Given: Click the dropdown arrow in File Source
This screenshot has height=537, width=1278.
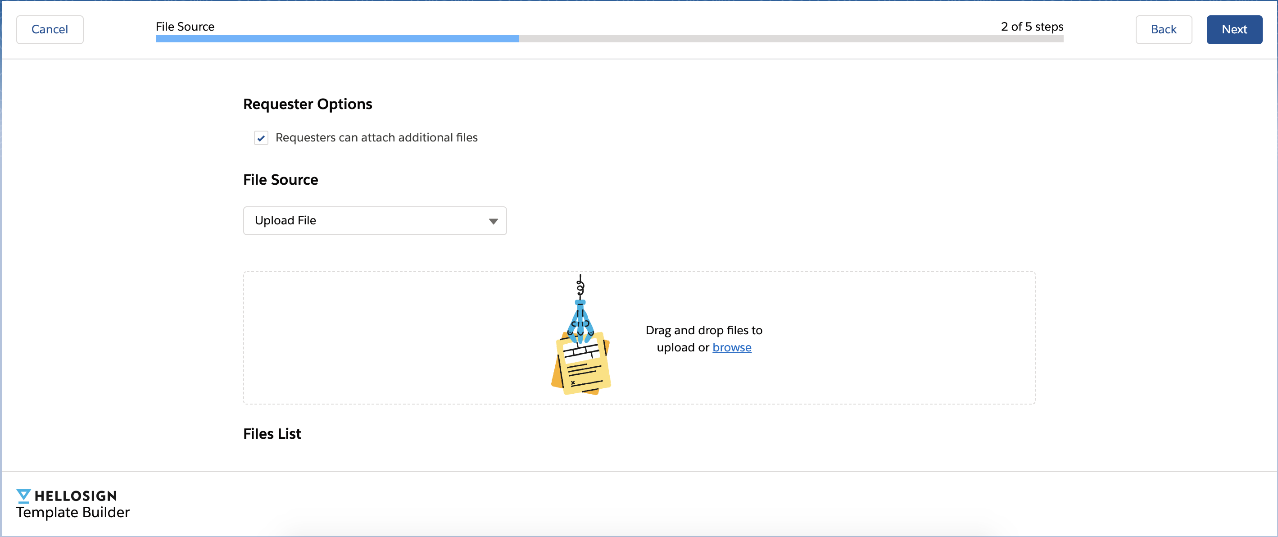Looking at the screenshot, I should (493, 221).
